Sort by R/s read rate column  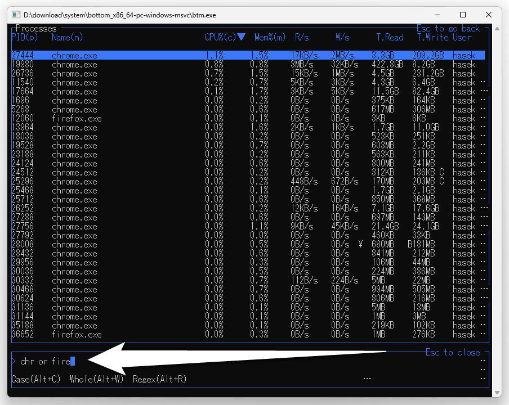point(302,37)
